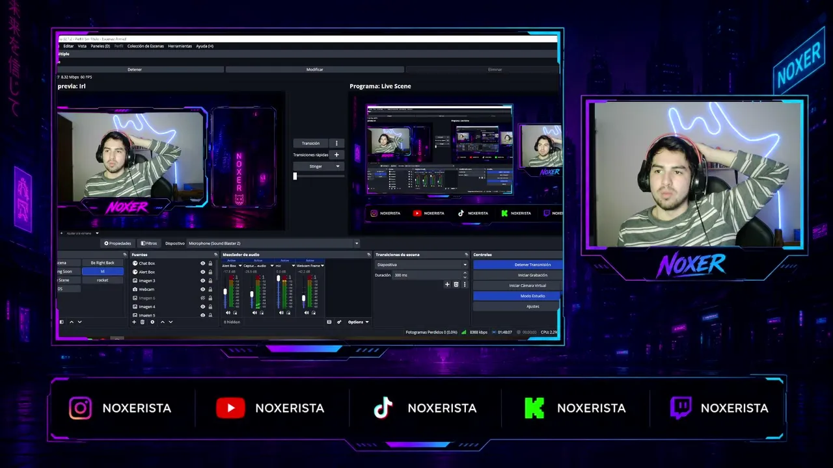Viewport: 833px width, 468px height.
Task: Increase Duración with the stepper up arrow
Action: pyautogui.click(x=465, y=273)
